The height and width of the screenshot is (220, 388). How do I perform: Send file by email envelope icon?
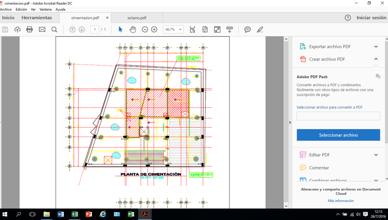(x=42, y=29)
